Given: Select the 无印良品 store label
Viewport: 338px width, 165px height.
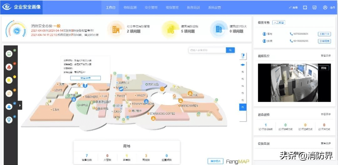Looking at the screenshot, I should click(152, 85).
